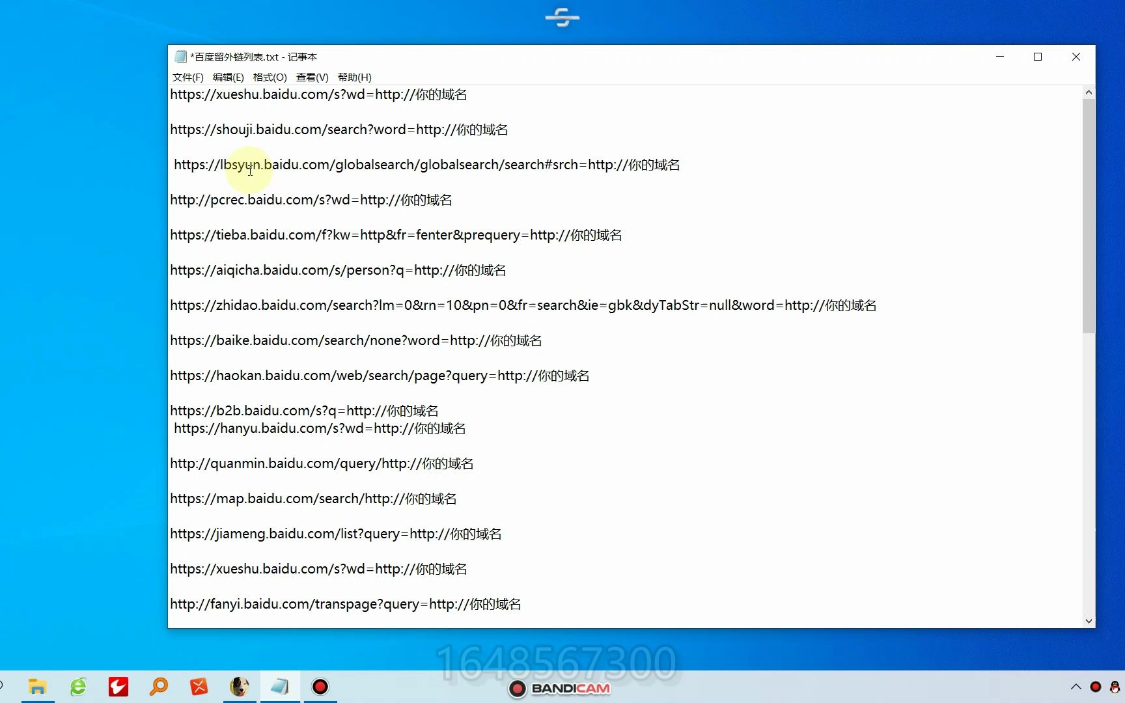Click the b2b.baidu.com line

coord(304,411)
